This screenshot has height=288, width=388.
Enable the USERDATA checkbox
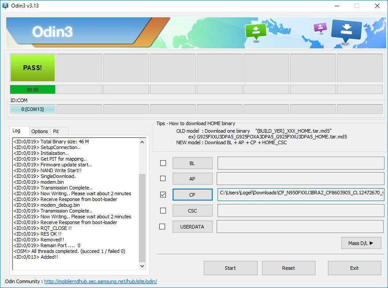(162, 227)
